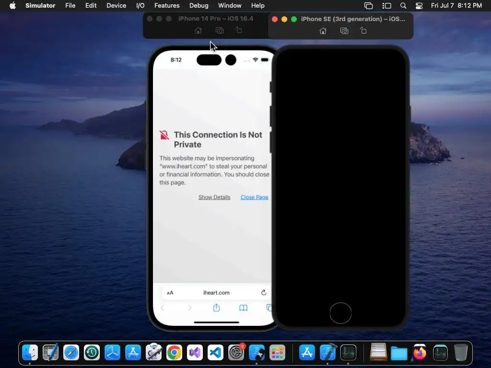Viewport: 491px width, 368px height.
Task: Click Spotlight search icon in menu bar
Action: click(403, 6)
